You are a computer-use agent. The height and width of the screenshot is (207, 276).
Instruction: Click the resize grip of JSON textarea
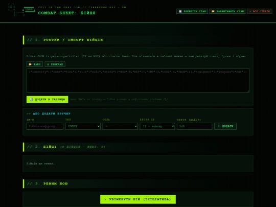pyautogui.click(x=248, y=91)
